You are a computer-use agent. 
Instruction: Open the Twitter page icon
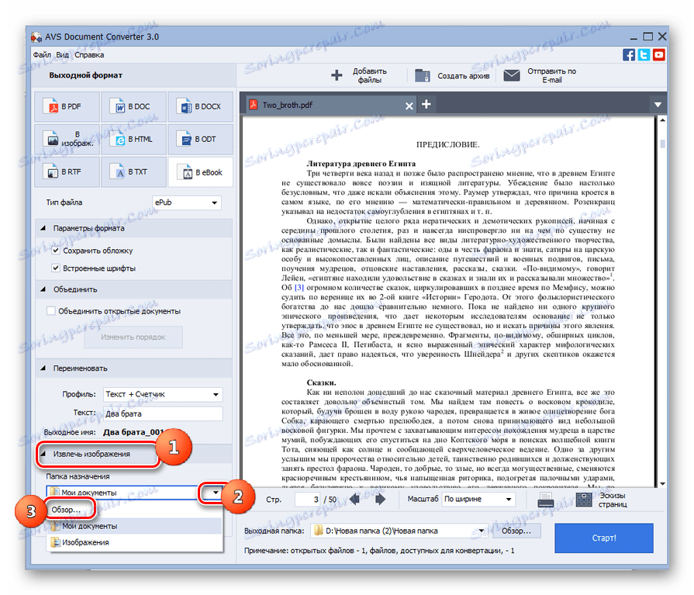644,55
